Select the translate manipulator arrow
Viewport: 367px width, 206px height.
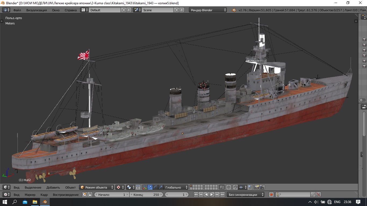[x=150, y=187]
